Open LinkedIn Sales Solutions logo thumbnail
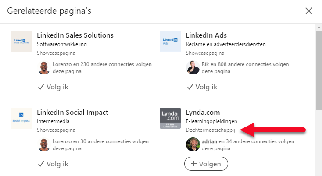 pyautogui.click(x=21, y=41)
